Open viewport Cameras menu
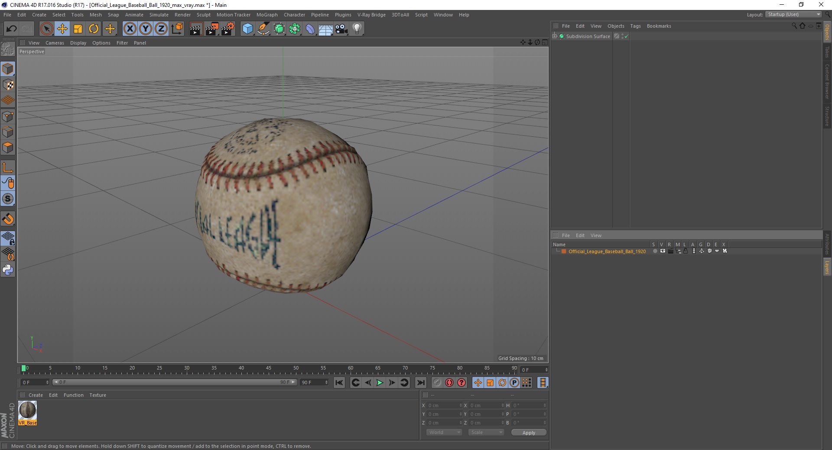The width and height of the screenshot is (832, 450). click(x=55, y=43)
